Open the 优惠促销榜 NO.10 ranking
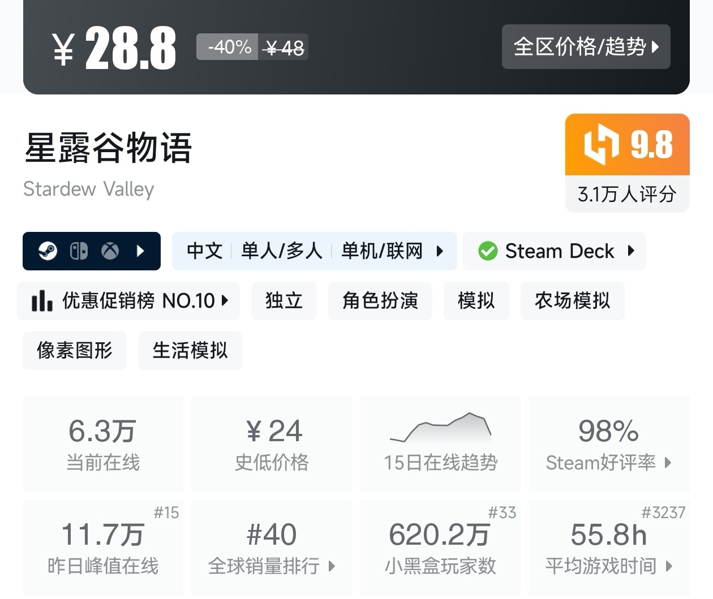The width and height of the screenshot is (713, 599). (x=129, y=300)
